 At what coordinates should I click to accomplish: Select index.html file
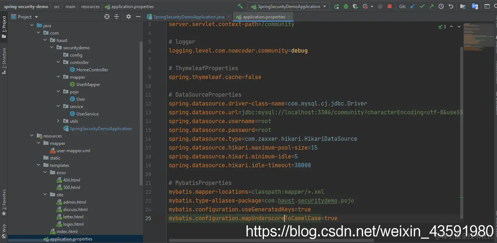64,231
